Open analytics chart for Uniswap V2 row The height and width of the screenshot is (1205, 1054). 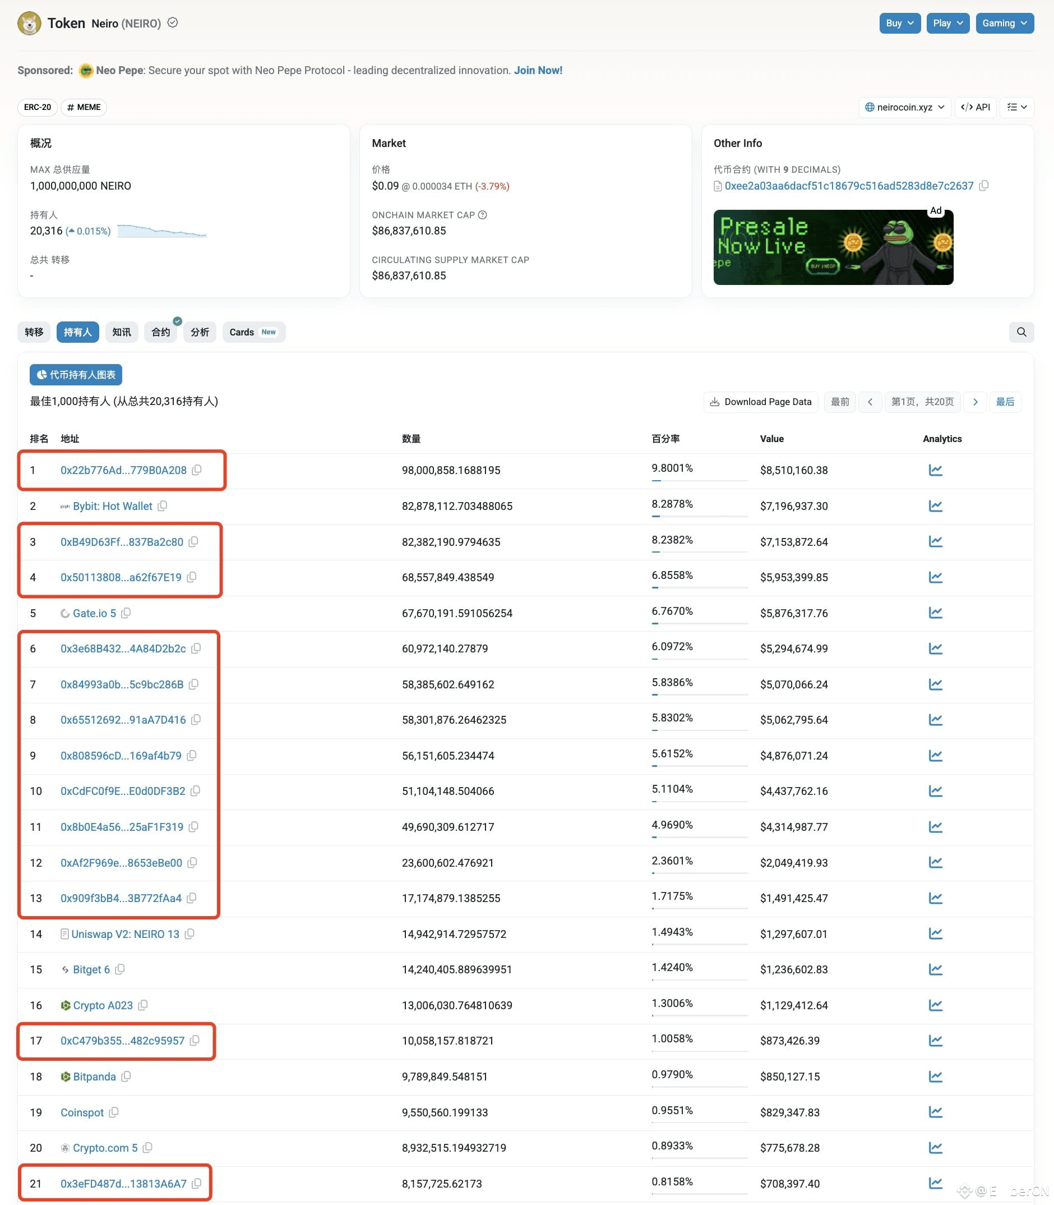(935, 933)
